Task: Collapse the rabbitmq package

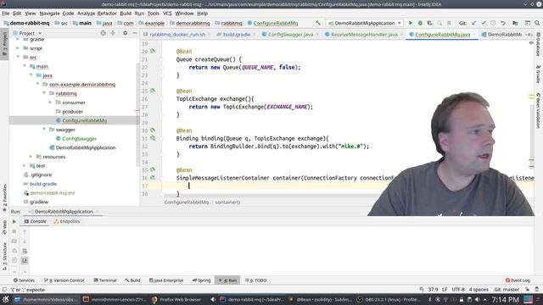Action: [44, 93]
